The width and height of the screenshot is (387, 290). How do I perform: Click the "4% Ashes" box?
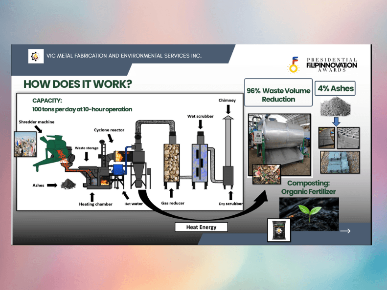[335, 88]
